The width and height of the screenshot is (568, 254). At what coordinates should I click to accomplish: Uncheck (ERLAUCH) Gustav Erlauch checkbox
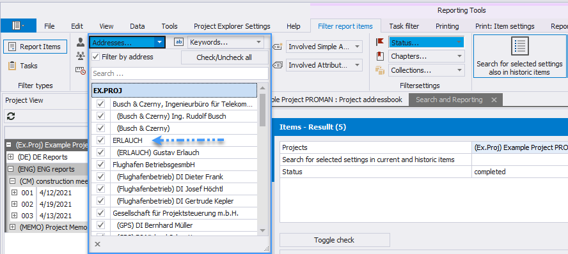coord(101,153)
